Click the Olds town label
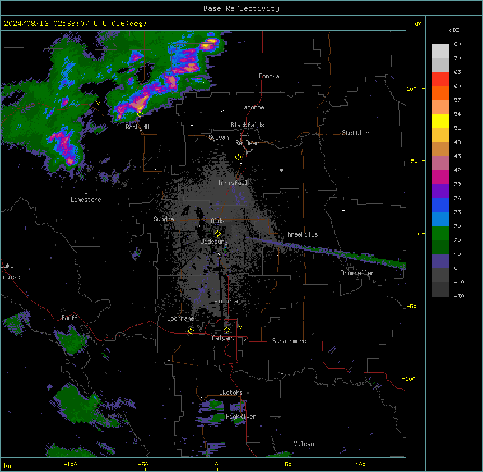 217,221
